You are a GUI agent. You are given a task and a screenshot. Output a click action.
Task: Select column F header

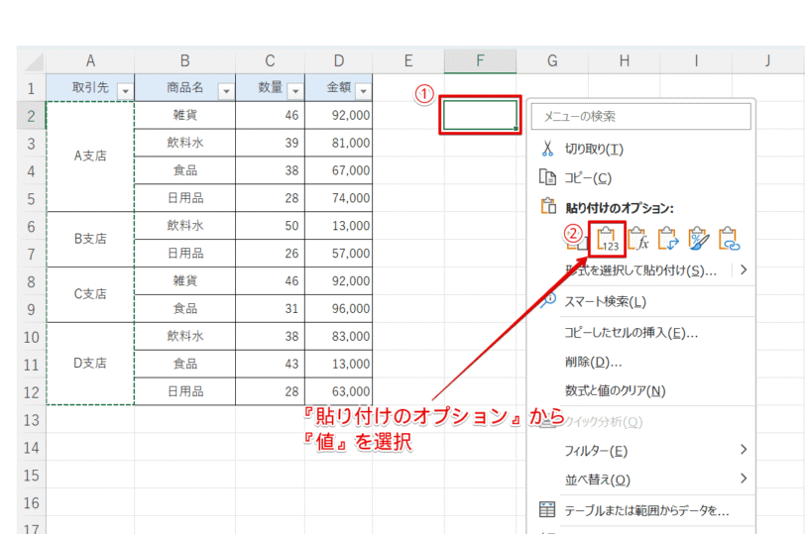click(480, 61)
